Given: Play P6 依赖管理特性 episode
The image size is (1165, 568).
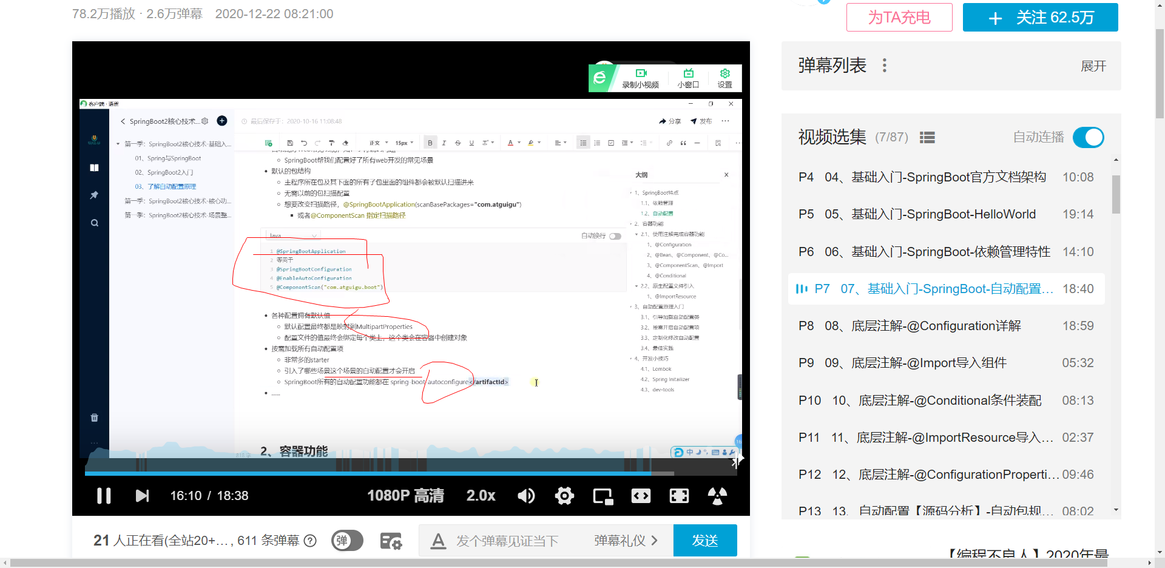Looking at the screenshot, I should (946, 252).
